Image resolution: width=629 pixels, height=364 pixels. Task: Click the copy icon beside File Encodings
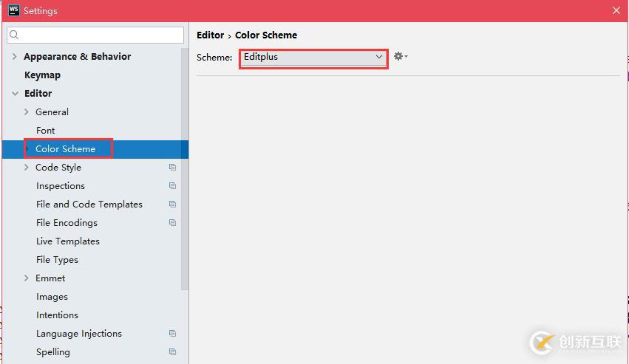click(x=172, y=222)
